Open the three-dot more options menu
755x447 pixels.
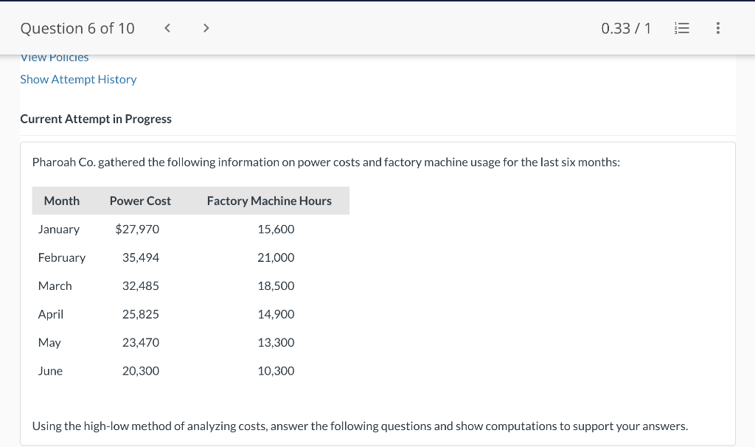click(x=718, y=28)
